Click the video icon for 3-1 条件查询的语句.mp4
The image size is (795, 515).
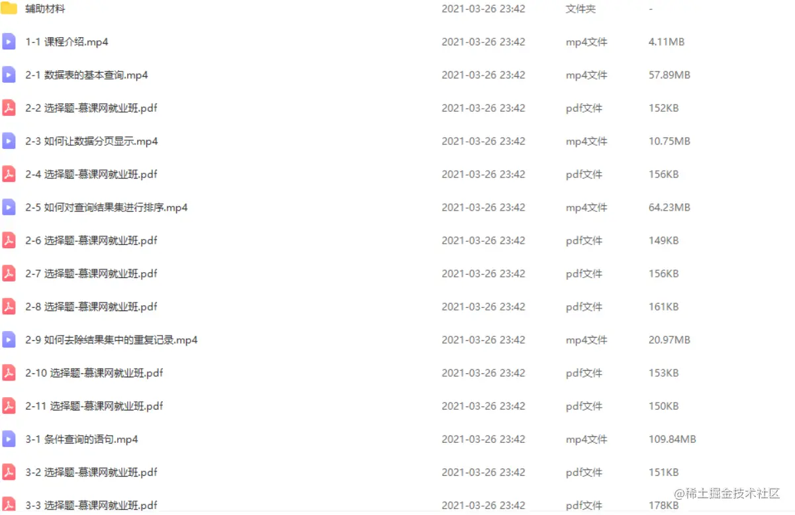pos(9,439)
